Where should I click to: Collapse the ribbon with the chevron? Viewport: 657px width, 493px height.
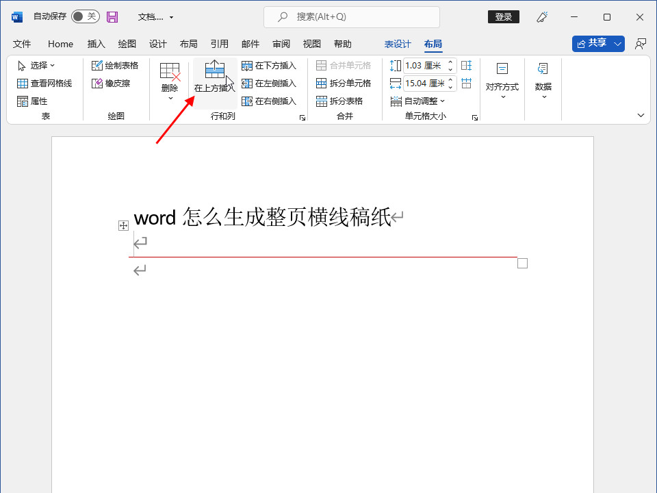point(641,115)
